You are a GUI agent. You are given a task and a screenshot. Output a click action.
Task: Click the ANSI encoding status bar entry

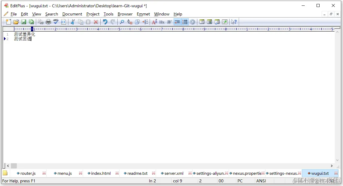[x=261, y=181]
